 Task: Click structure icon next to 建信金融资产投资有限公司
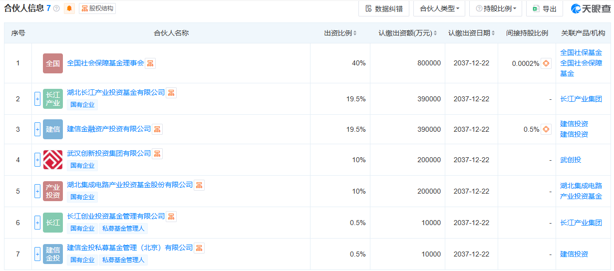(157, 129)
